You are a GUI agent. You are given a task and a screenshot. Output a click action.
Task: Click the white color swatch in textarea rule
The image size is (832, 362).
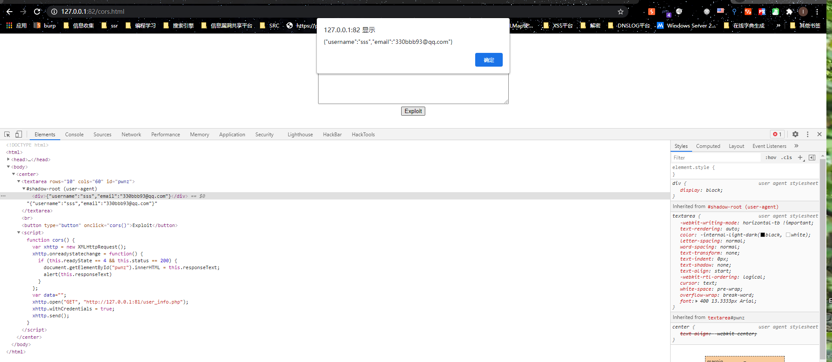click(x=788, y=235)
